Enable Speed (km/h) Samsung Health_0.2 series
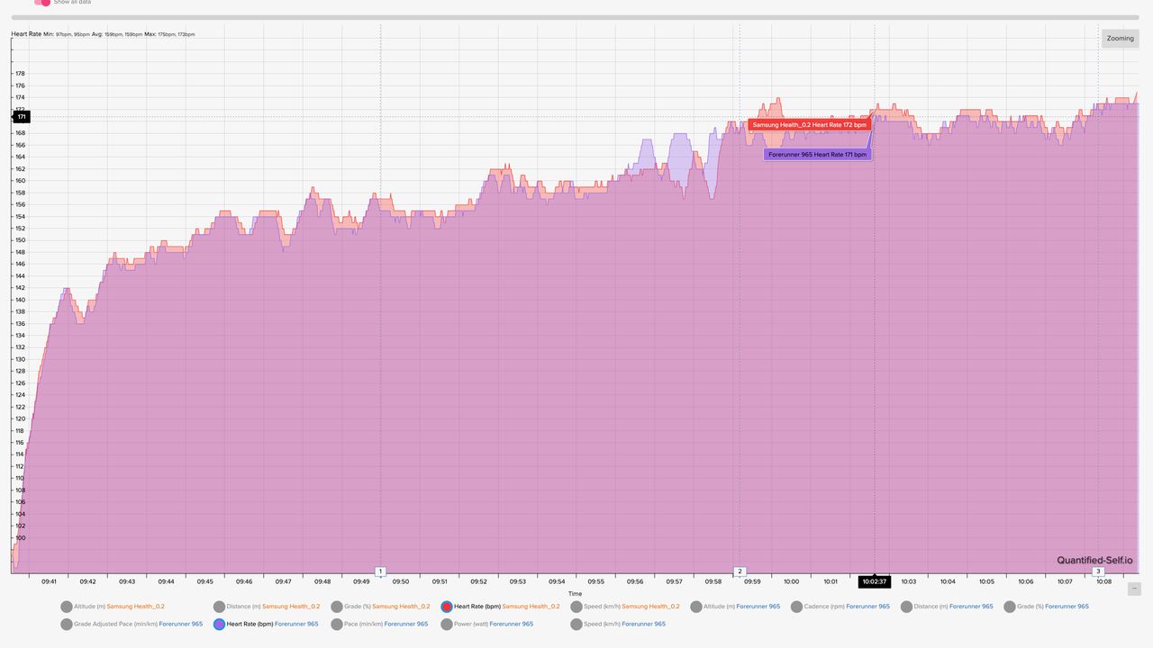The image size is (1153, 648). (x=576, y=607)
